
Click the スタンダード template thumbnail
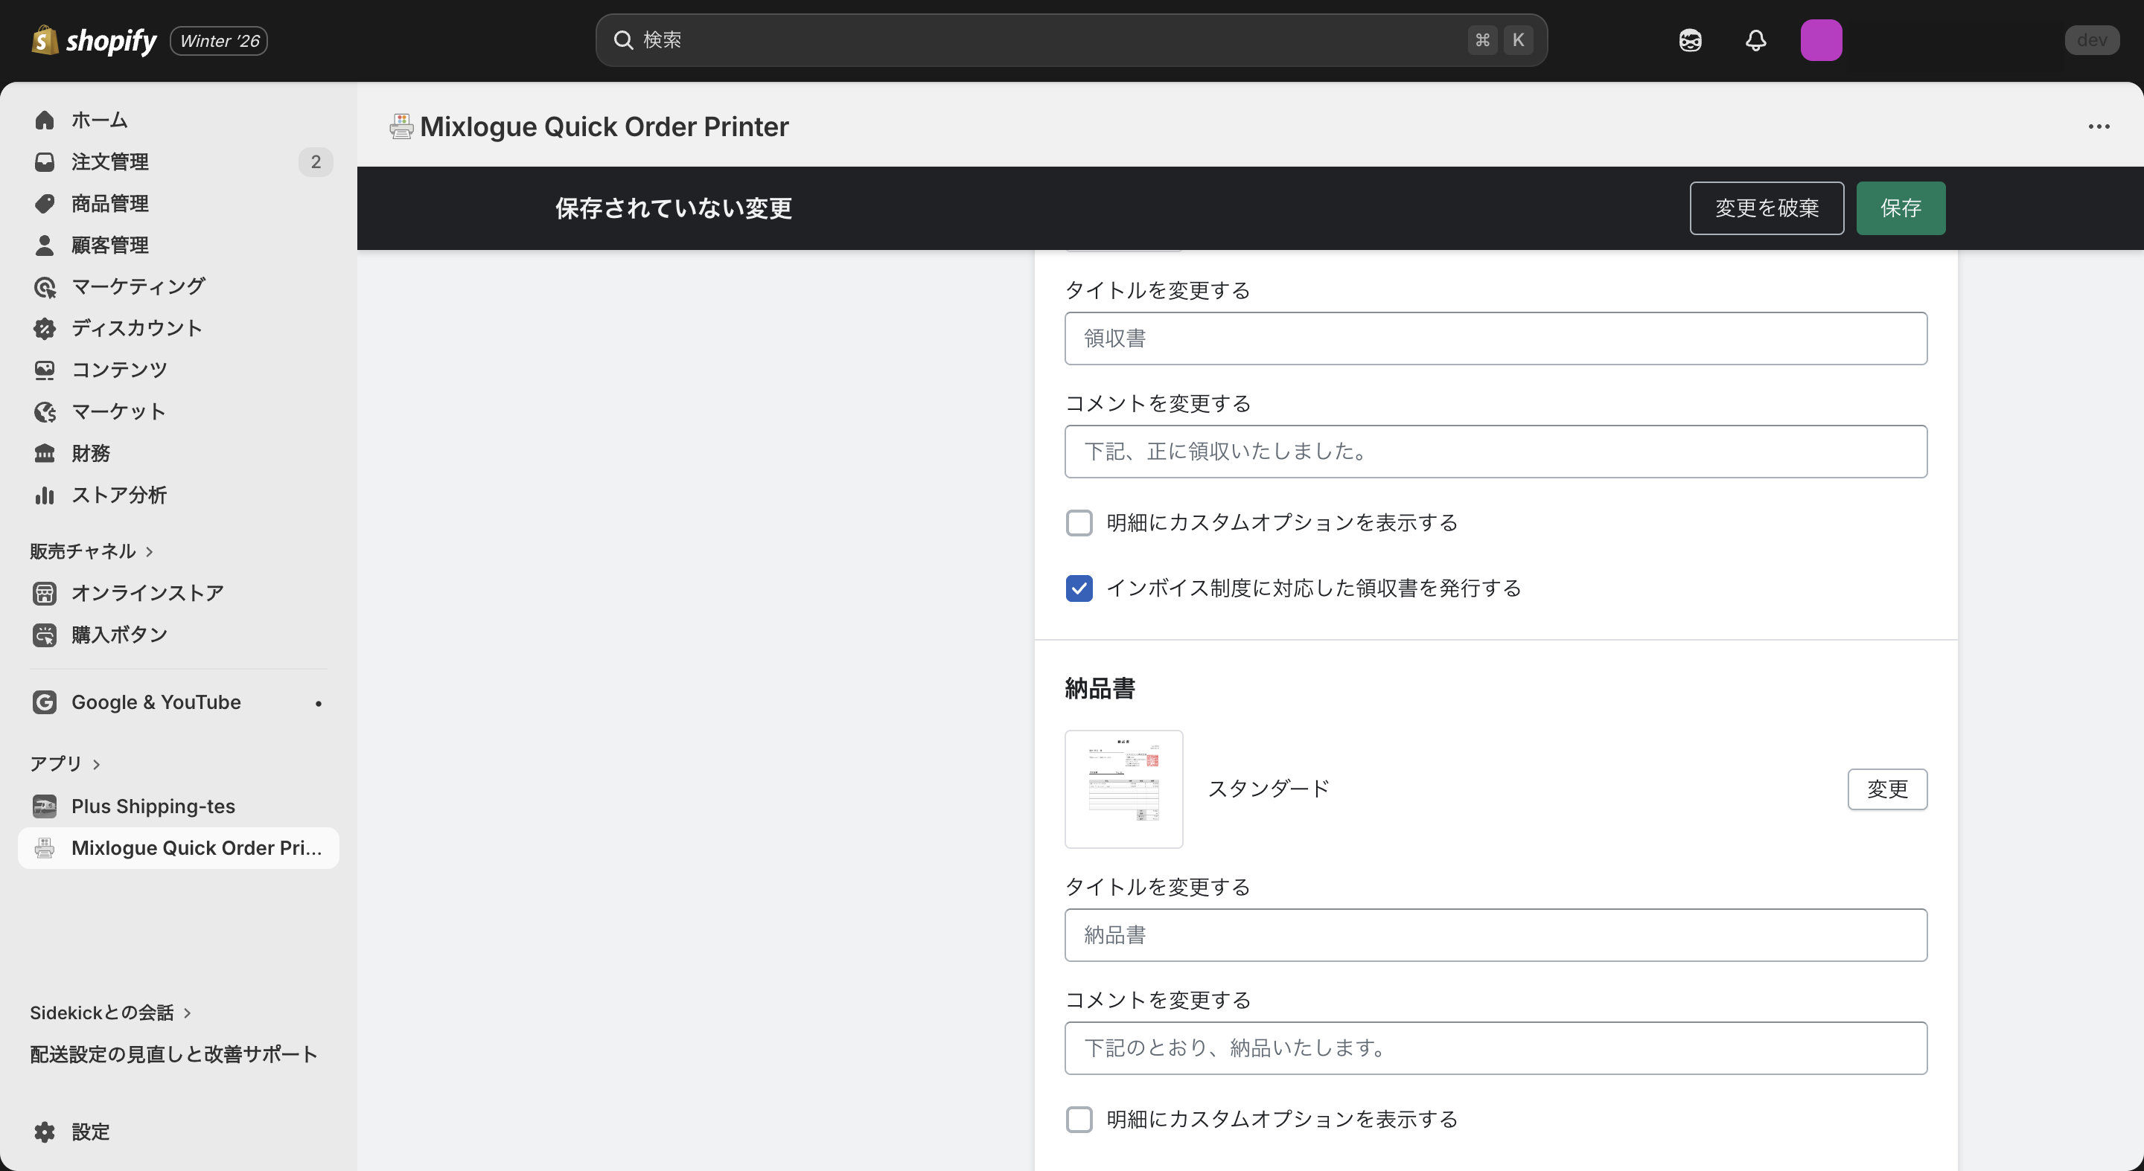[x=1123, y=789]
